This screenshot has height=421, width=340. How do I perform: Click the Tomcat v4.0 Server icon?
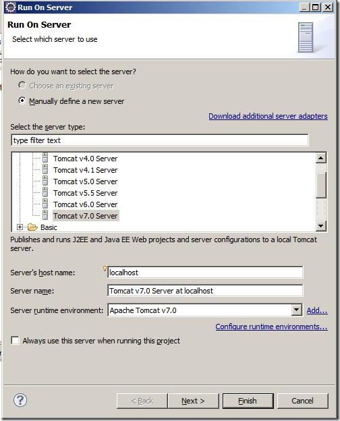45,158
